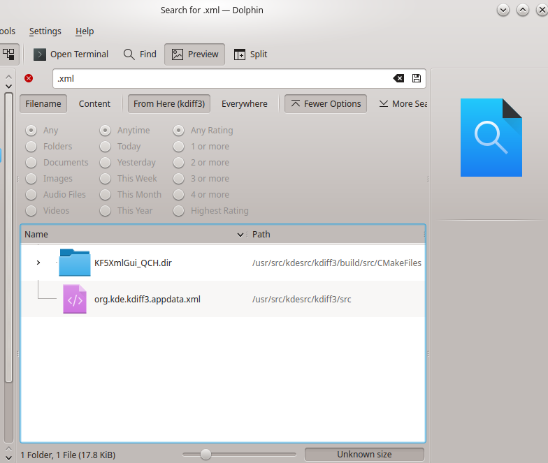This screenshot has width=548, height=463.
Task: Select the Today radio button
Action: pyautogui.click(x=105, y=147)
